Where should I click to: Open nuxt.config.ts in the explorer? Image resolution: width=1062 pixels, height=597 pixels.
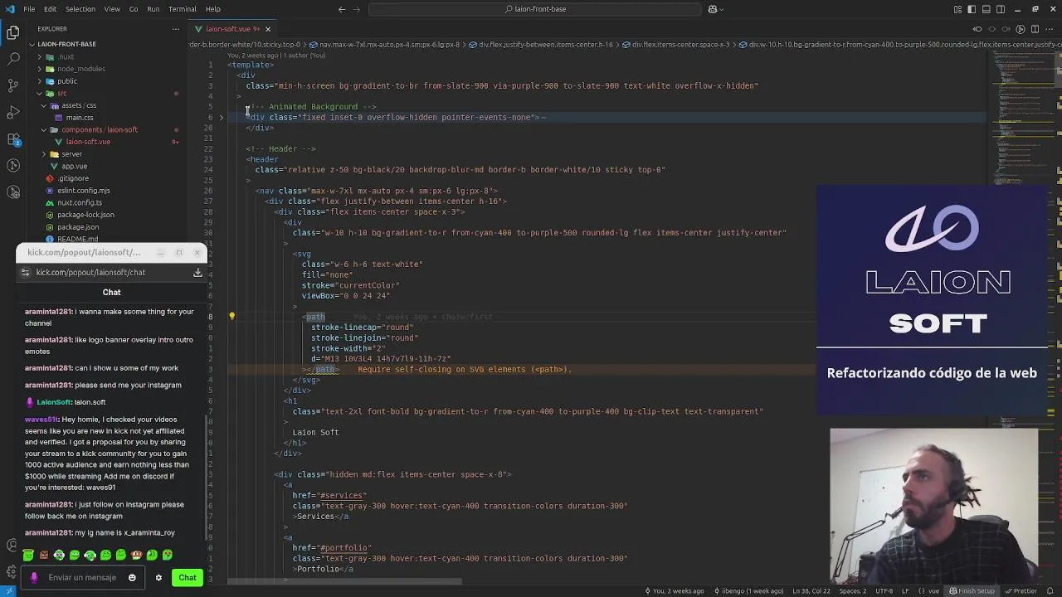(x=80, y=202)
